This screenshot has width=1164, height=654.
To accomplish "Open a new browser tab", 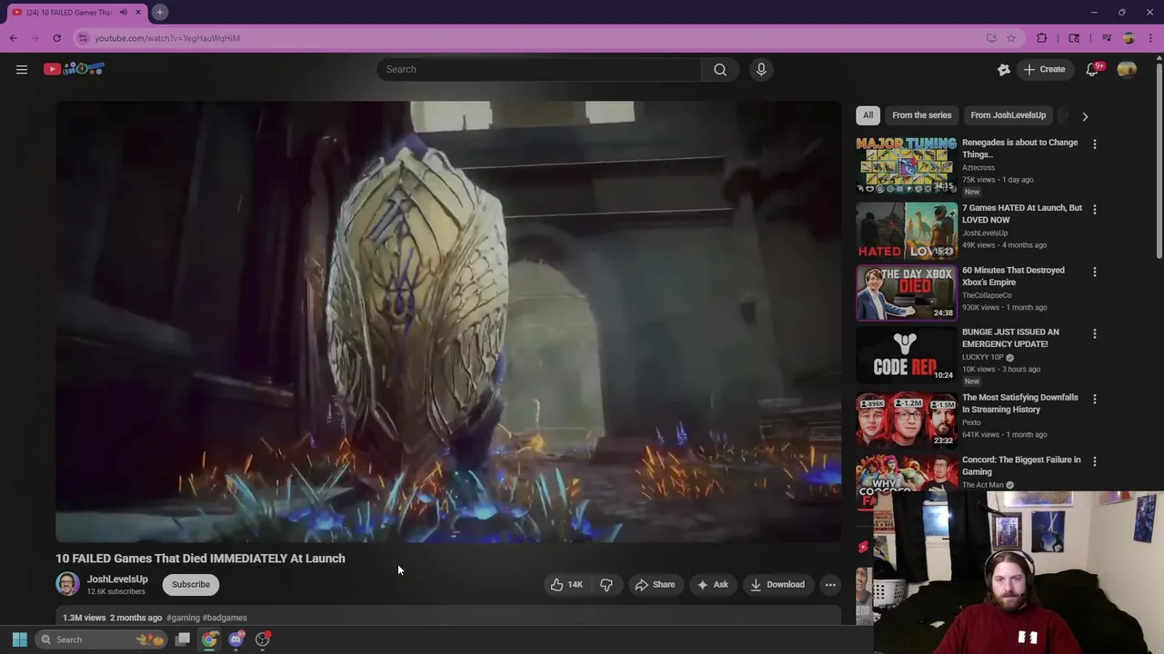I will 159,13.
